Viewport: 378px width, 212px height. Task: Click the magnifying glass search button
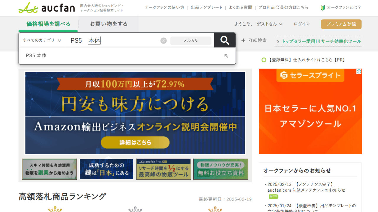[225, 40]
